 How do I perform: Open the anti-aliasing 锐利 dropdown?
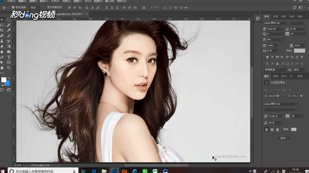(x=299, y=70)
